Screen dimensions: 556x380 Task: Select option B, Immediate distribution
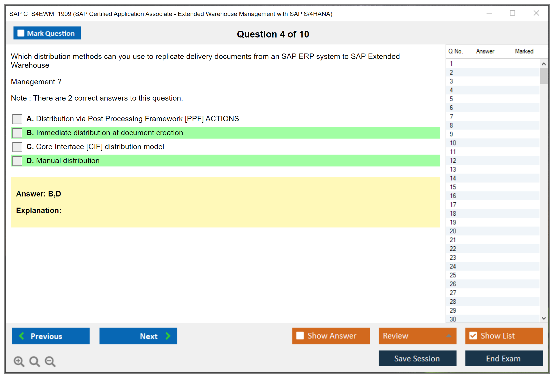(x=17, y=133)
